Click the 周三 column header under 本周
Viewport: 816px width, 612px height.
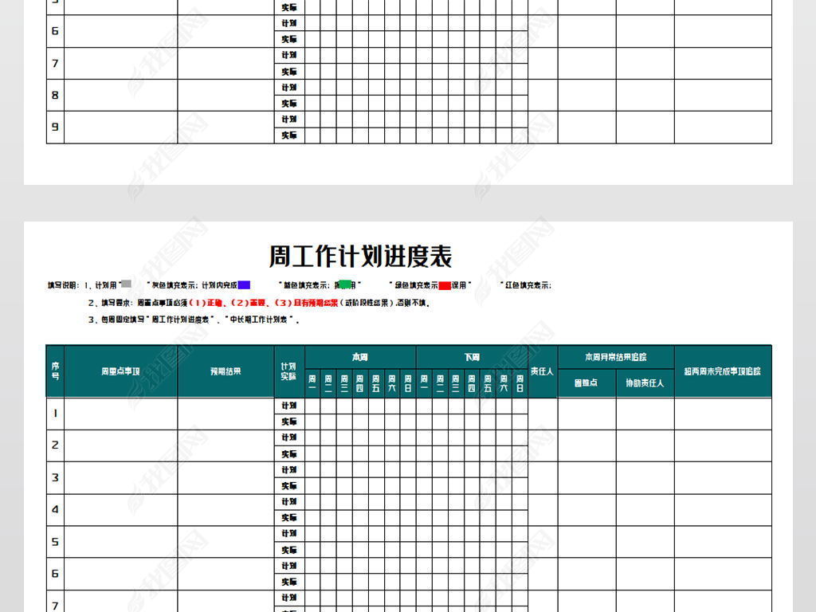(x=344, y=383)
